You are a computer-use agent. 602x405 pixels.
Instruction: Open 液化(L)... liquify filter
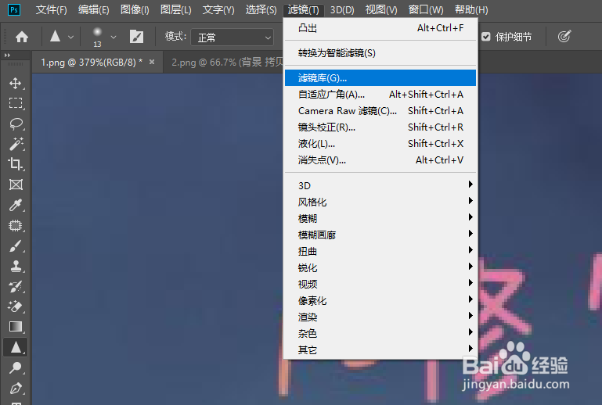coord(380,144)
